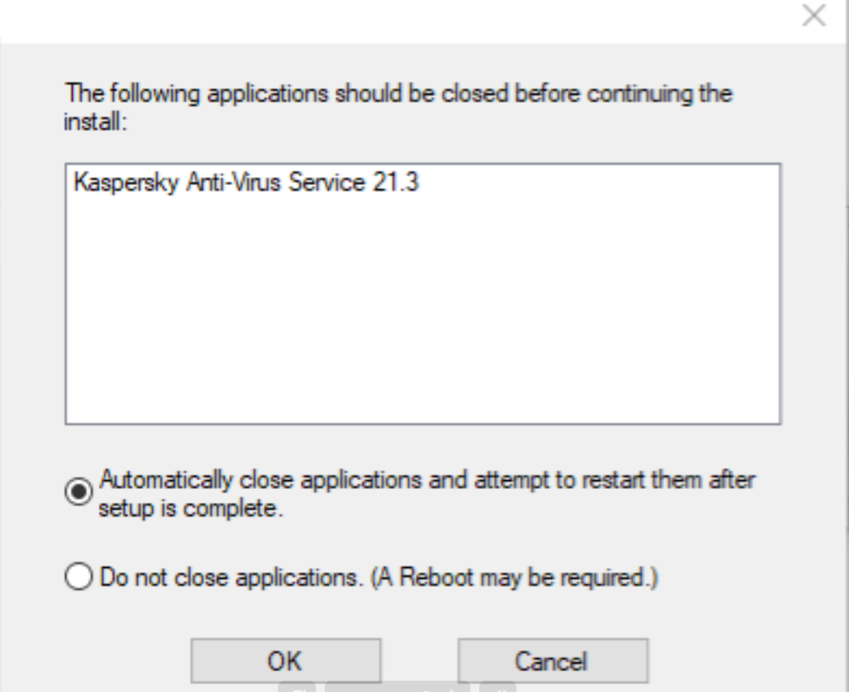Choose the Do not close applications radio button
The height and width of the screenshot is (692, 849).
77,577
